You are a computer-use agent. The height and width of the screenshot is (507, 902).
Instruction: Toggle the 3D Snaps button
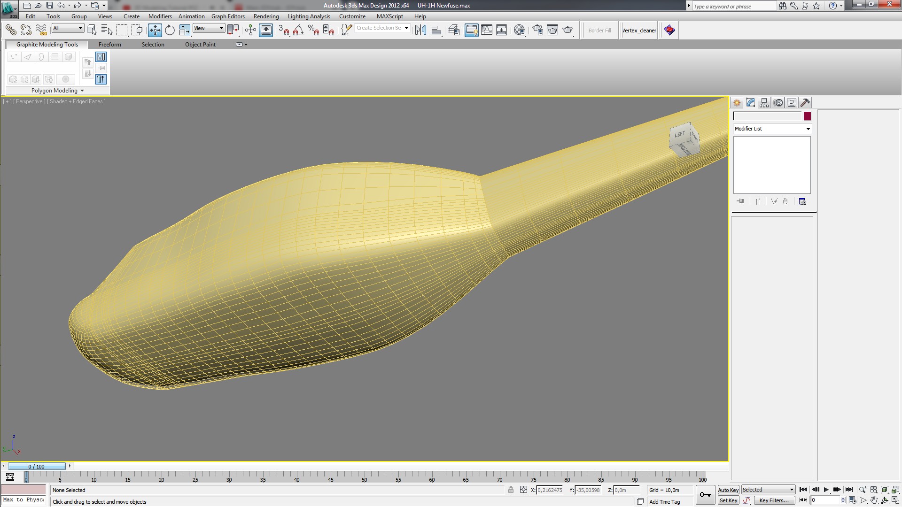(x=283, y=31)
